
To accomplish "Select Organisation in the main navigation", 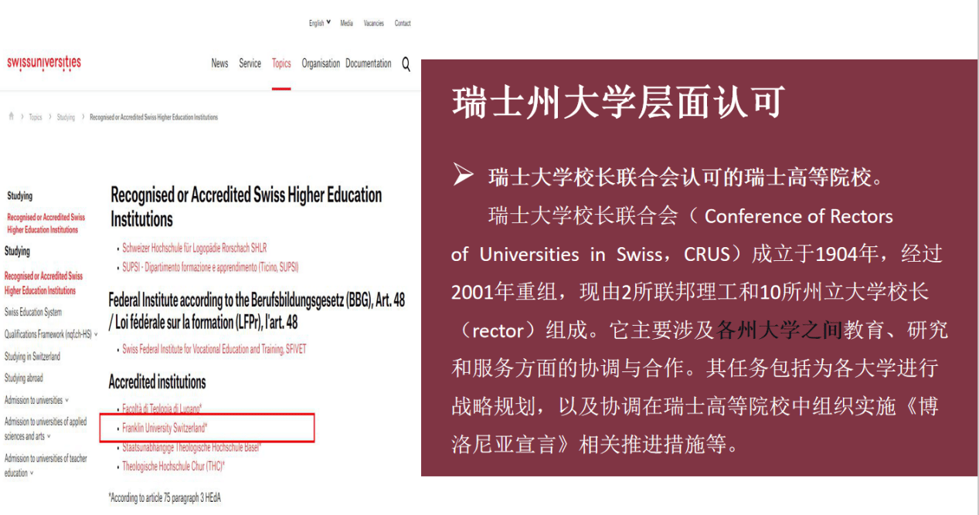I will click(321, 64).
